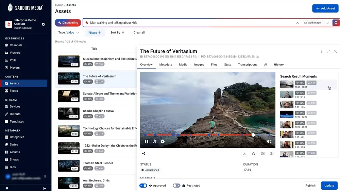Click the refresh/reprocess icon

point(254,154)
